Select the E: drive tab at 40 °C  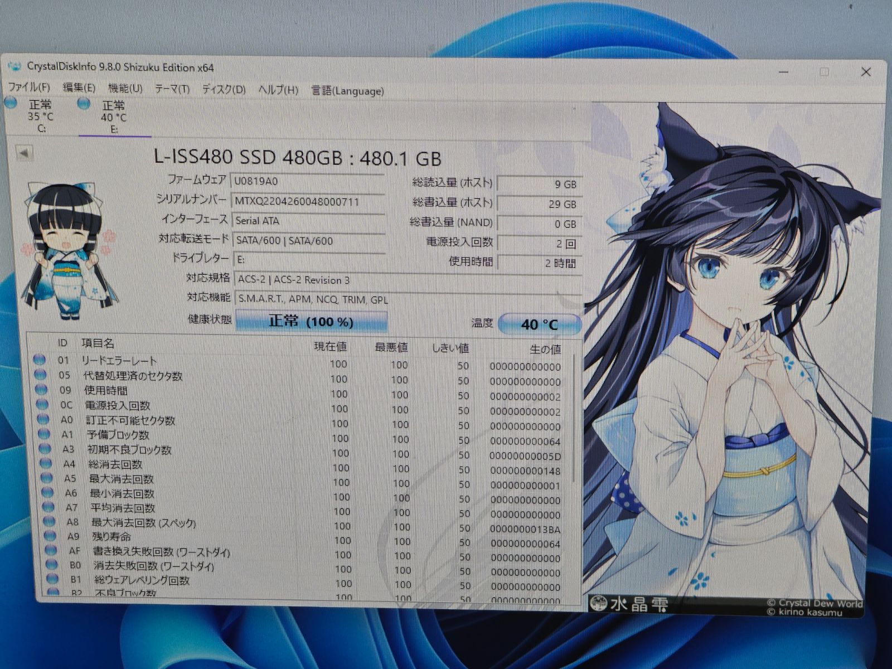click(x=114, y=117)
